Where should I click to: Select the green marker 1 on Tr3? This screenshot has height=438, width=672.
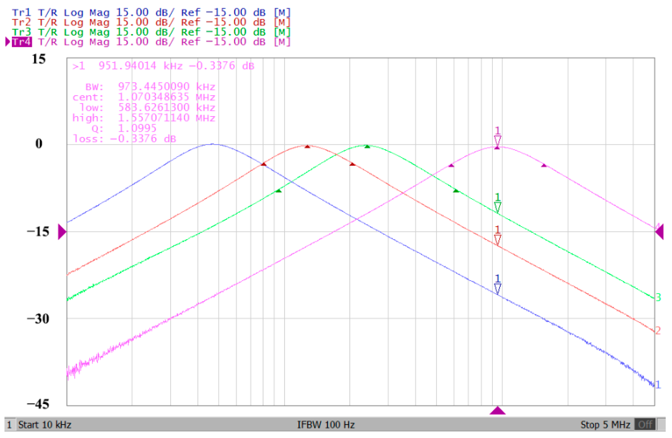pos(497,207)
